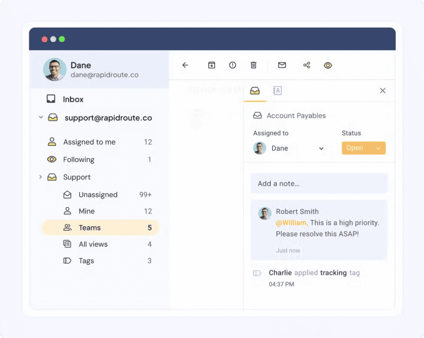This screenshot has width=424, height=338.
Task: Mark conversation unread via the envelope icon
Action: (x=282, y=65)
